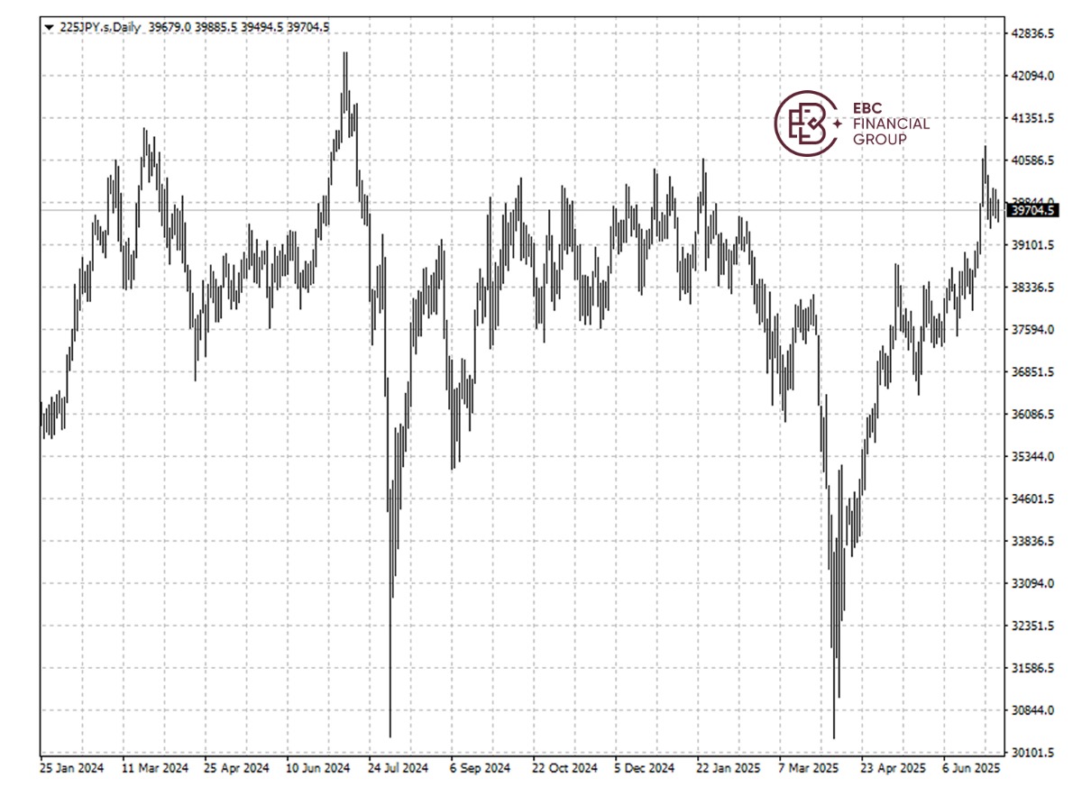Click the 34601.5 price axis label

(x=1034, y=499)
